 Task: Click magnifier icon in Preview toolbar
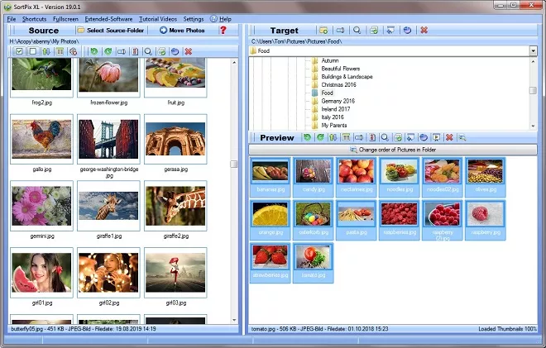(x=386, y=137)
